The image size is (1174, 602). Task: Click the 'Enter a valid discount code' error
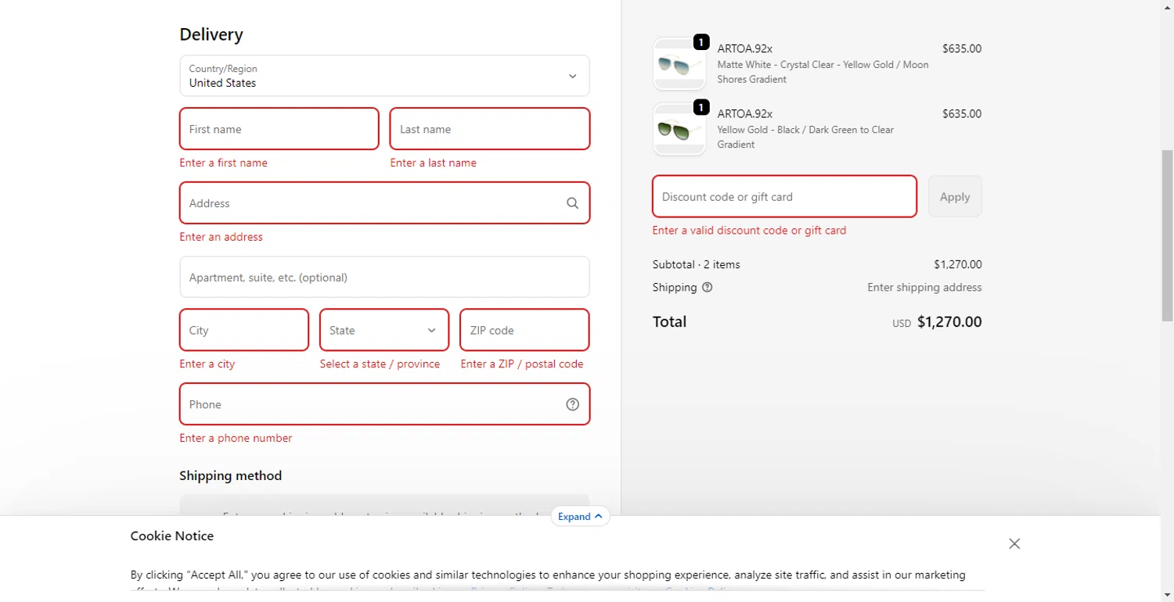(x=749, y=231)
